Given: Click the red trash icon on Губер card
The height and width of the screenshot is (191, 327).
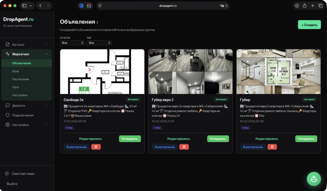Looking at the screenshot, I should point(272,147).
